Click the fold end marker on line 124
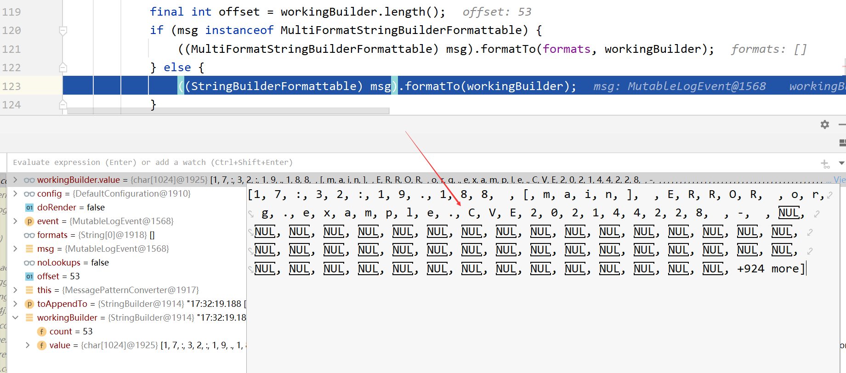The height and width of the screenshot is (373, 846). [63, 105]
